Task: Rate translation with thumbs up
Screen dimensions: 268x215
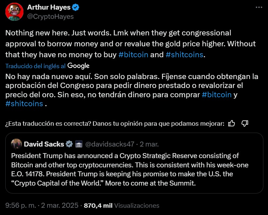Action: click(232, 124)
